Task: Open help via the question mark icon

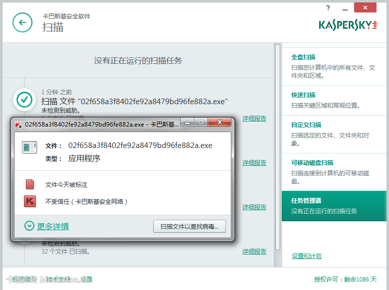Action: (328, 8)
